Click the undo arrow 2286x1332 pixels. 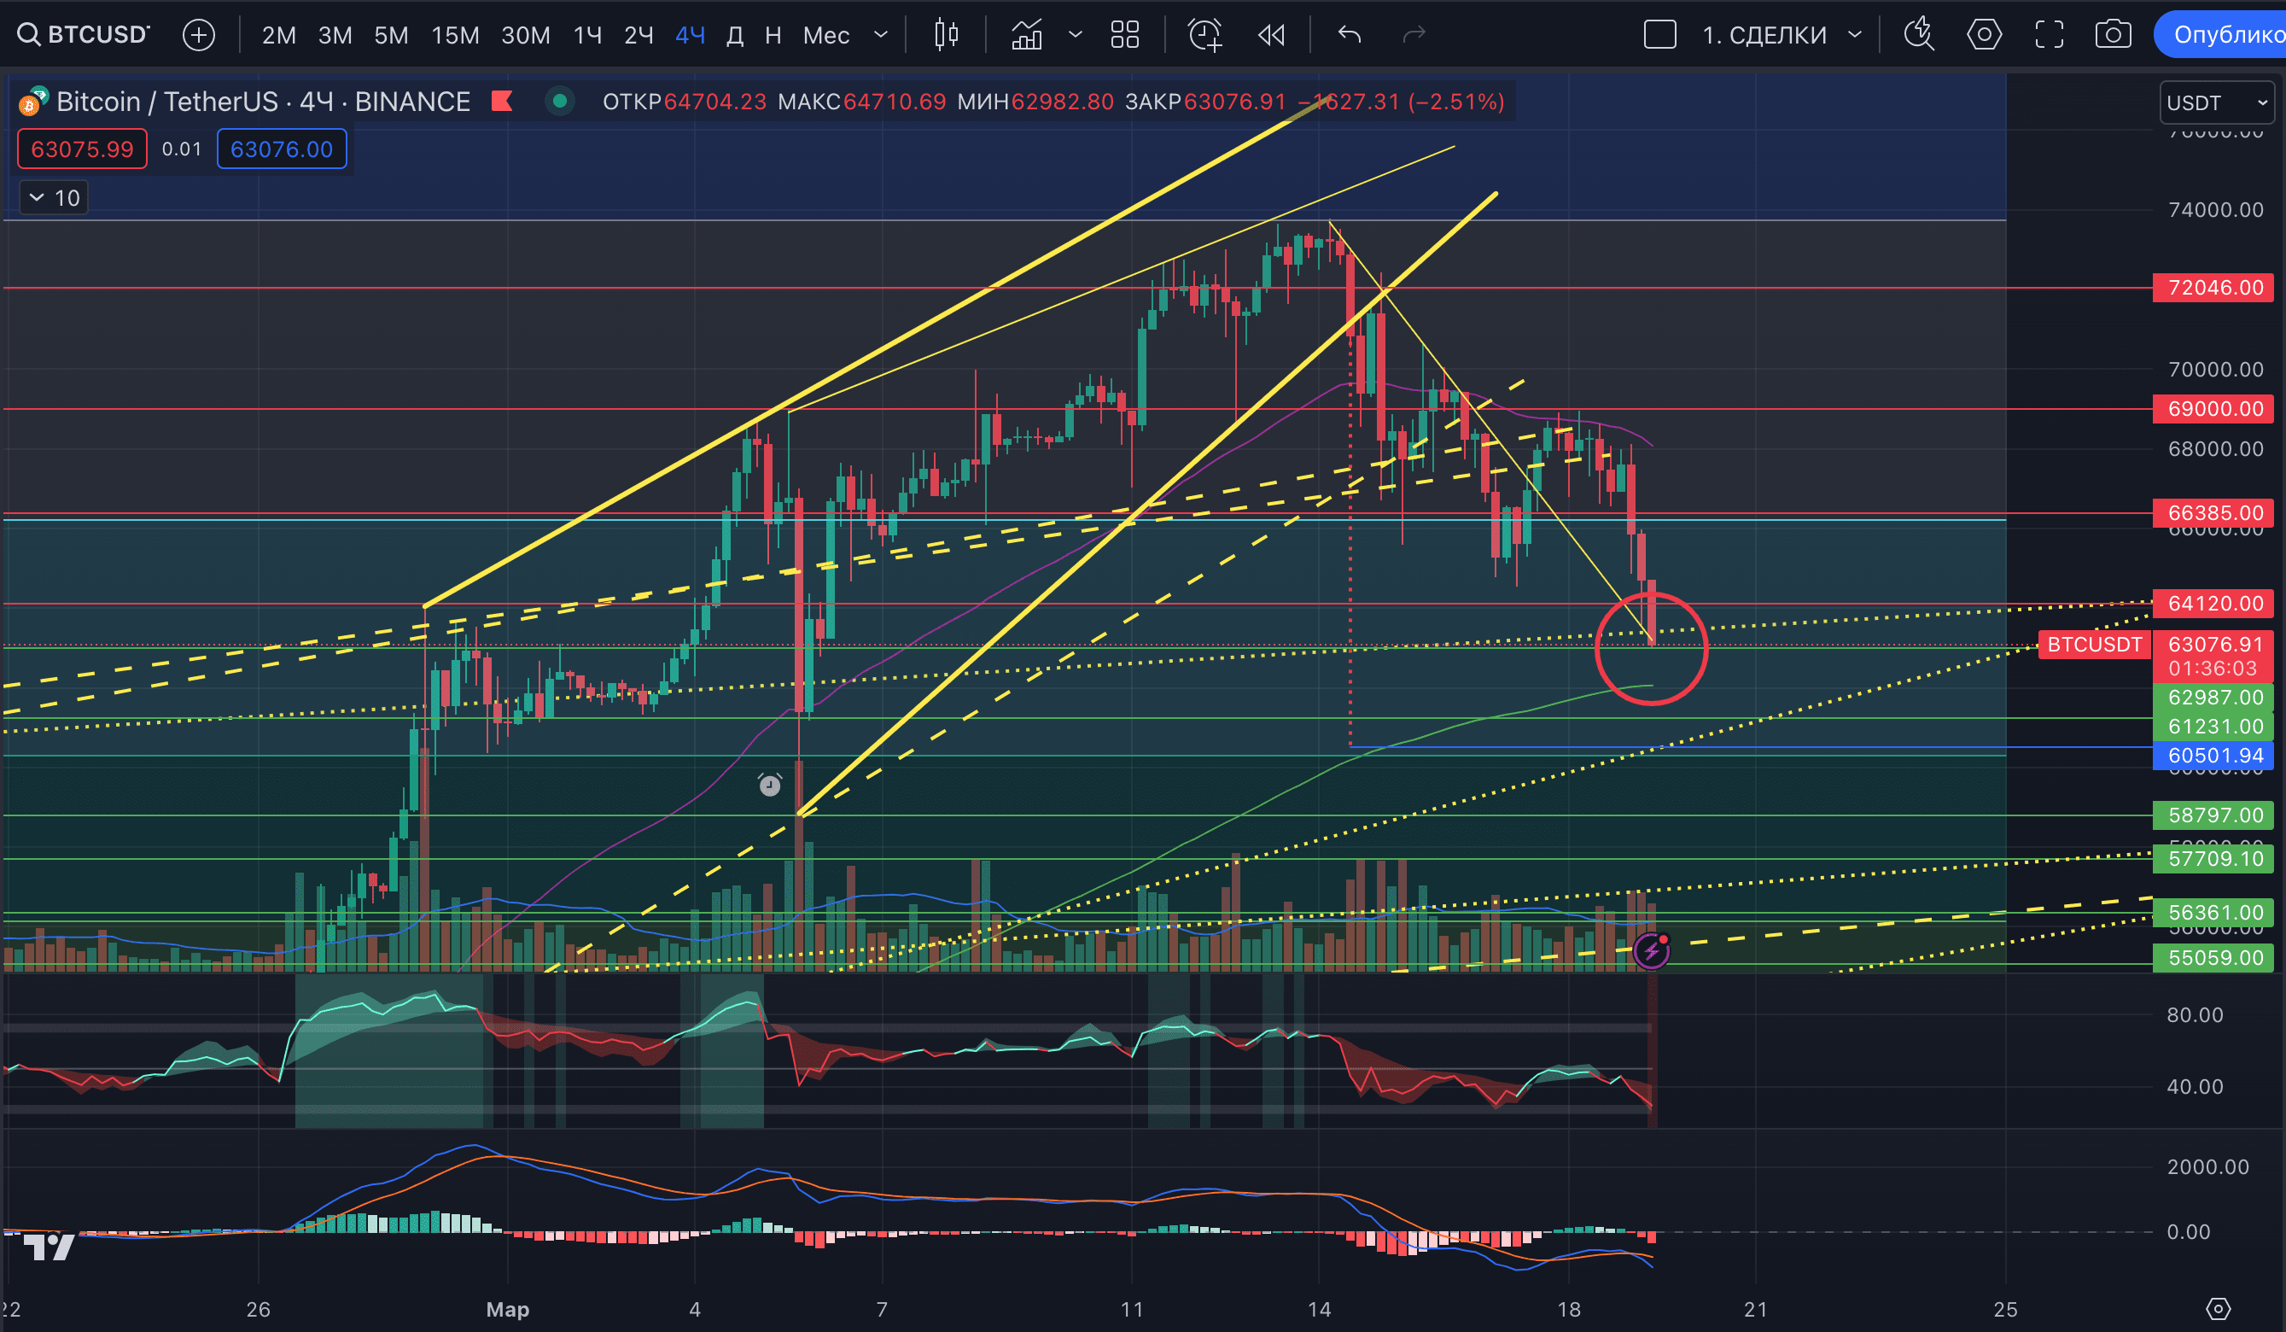(1349, 34)
